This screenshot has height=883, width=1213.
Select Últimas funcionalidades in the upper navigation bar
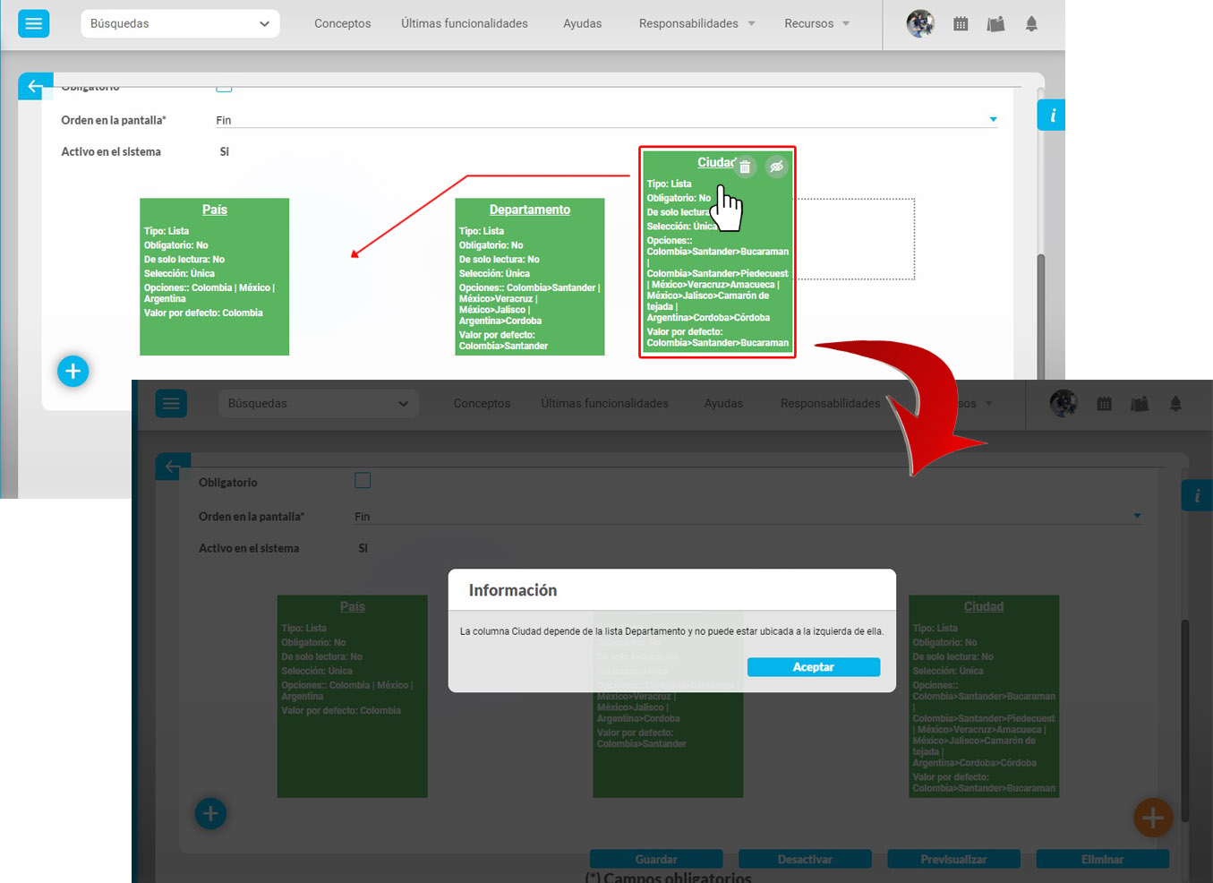point(464,23)
